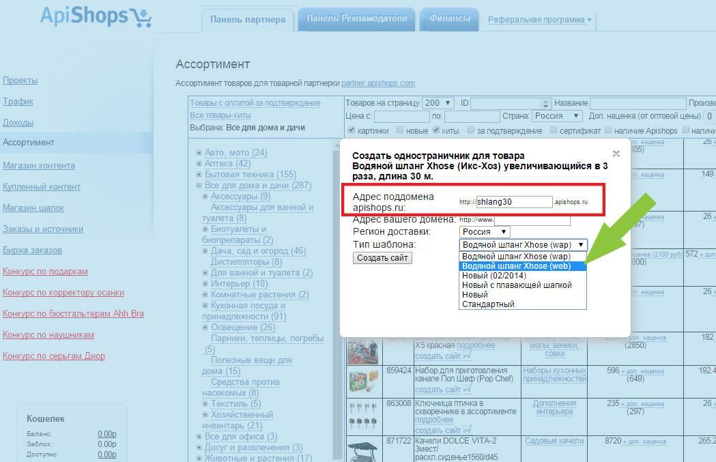Expand the Интерьер subcategory
The image size is (716, 462).
pos(205,283)
